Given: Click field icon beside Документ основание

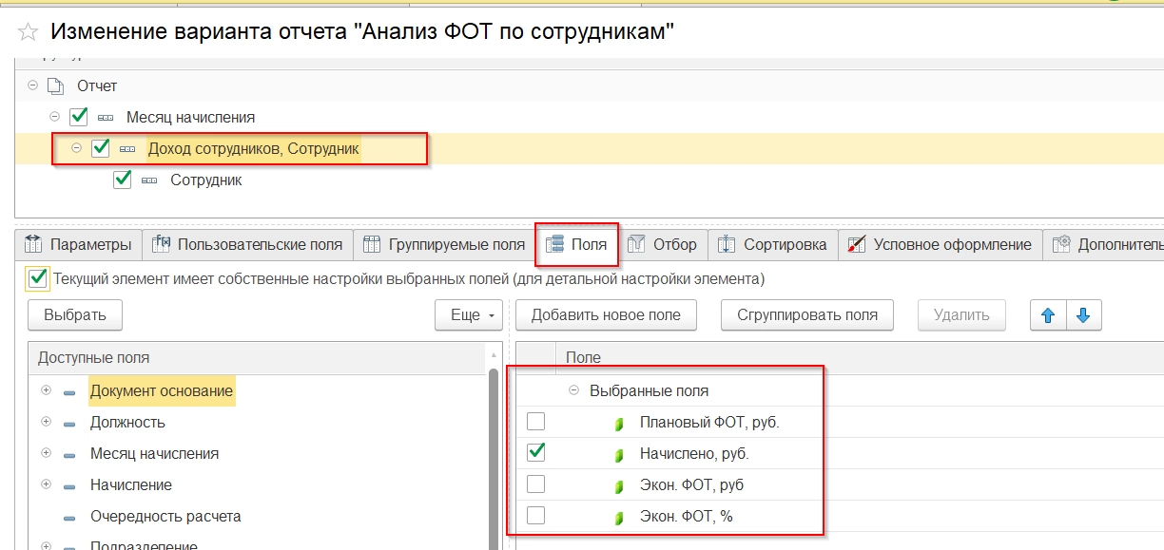Looking at the screenshot, I should click(69, 391).
